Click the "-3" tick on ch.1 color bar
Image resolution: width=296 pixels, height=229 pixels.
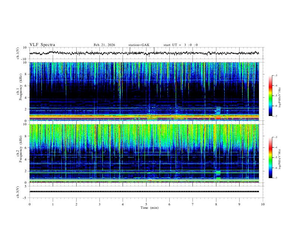pos(275,75)
